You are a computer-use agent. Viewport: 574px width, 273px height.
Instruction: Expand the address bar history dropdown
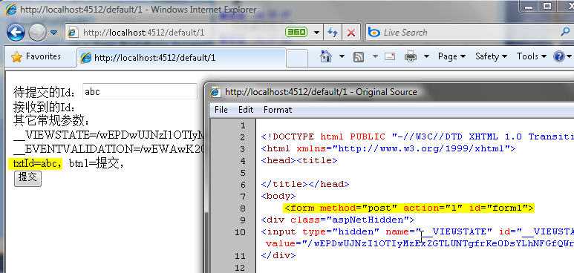pos(316,33)
